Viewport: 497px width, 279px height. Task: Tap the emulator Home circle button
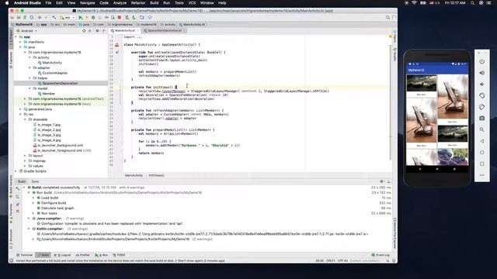point(481,153)
